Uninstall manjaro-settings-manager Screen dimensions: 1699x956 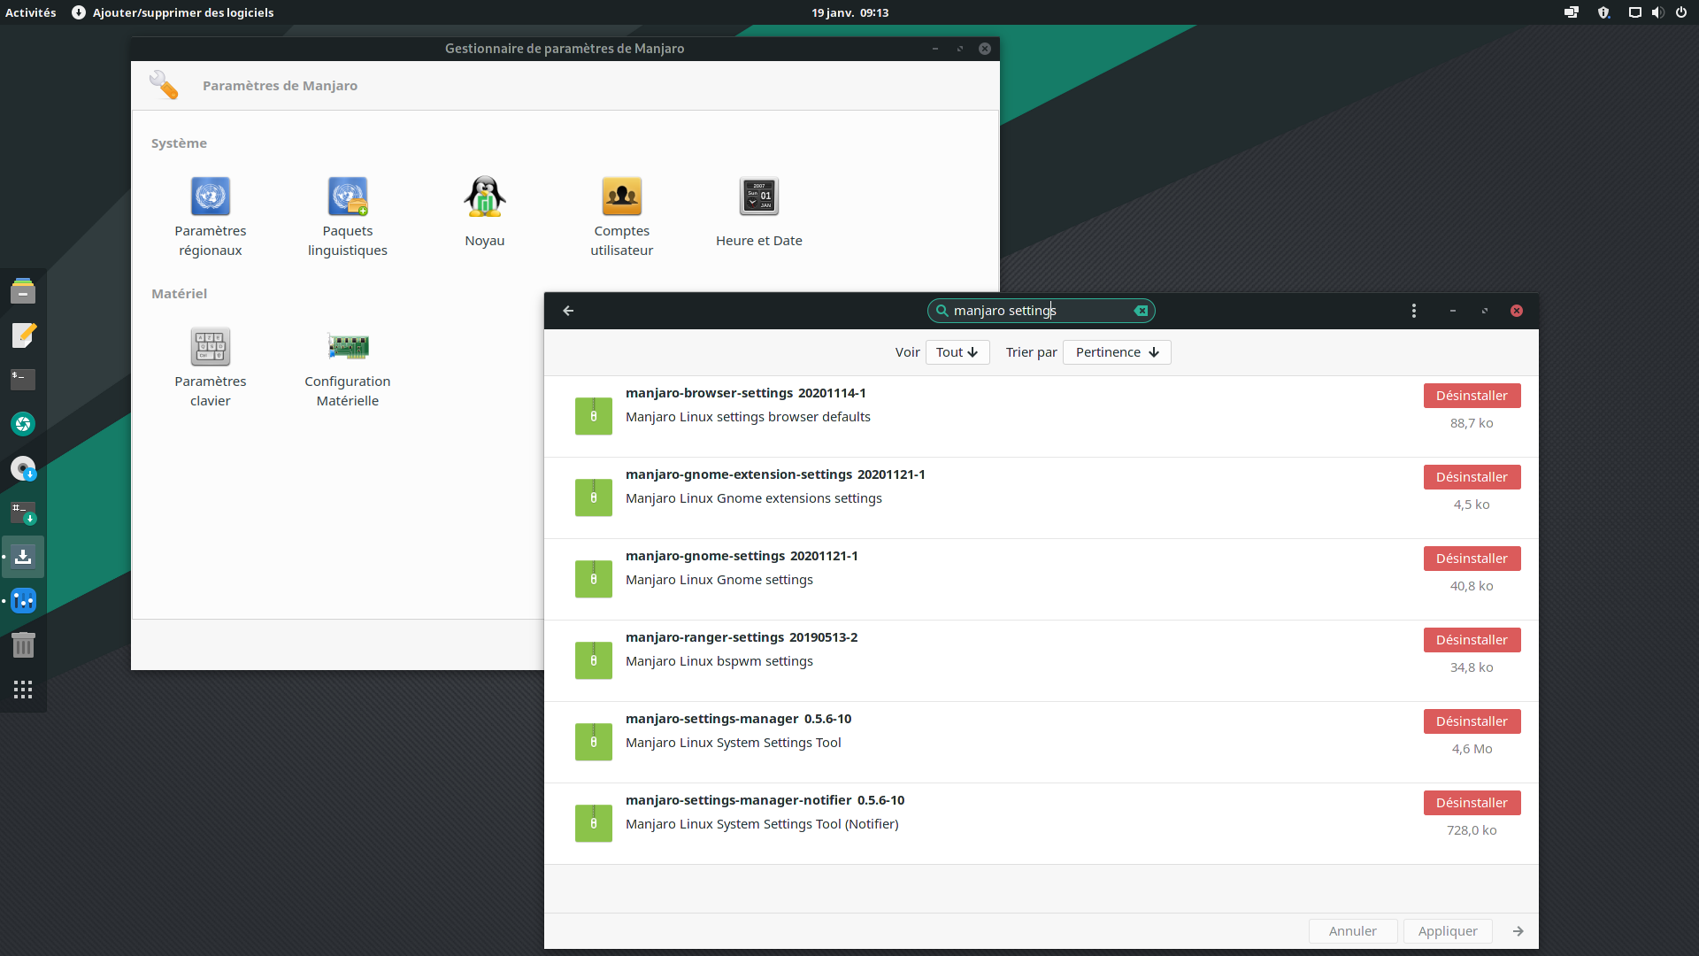point(1472,721)
